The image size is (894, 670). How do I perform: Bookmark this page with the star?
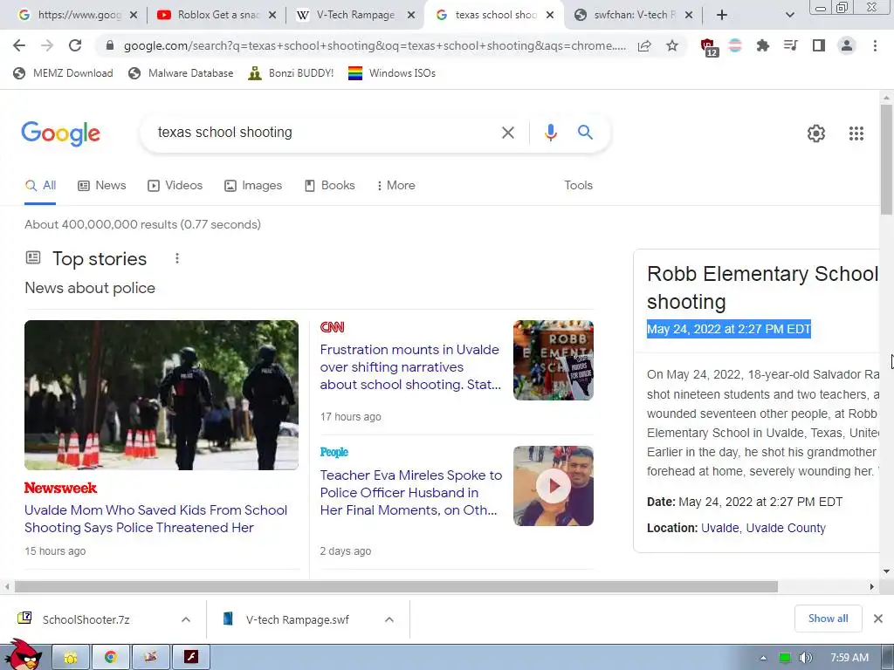672,45
